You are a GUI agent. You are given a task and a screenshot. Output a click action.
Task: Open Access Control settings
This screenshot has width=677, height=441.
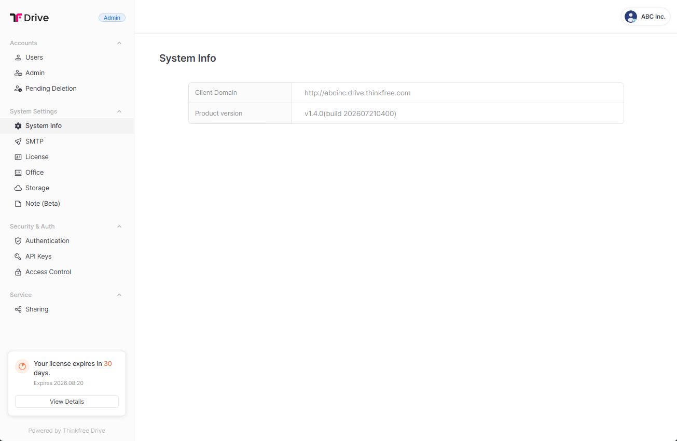coord(67,272)
